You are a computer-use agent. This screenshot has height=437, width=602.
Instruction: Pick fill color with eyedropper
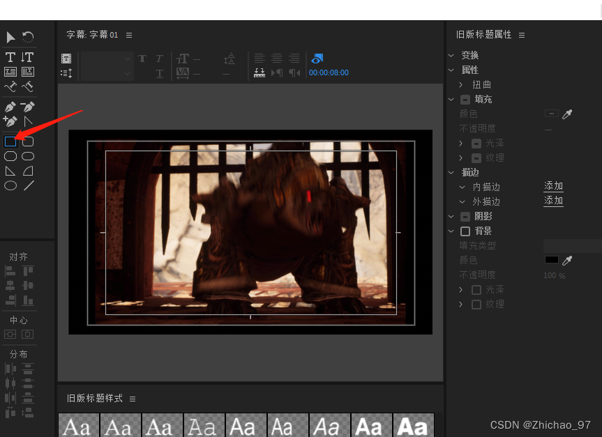567,114
